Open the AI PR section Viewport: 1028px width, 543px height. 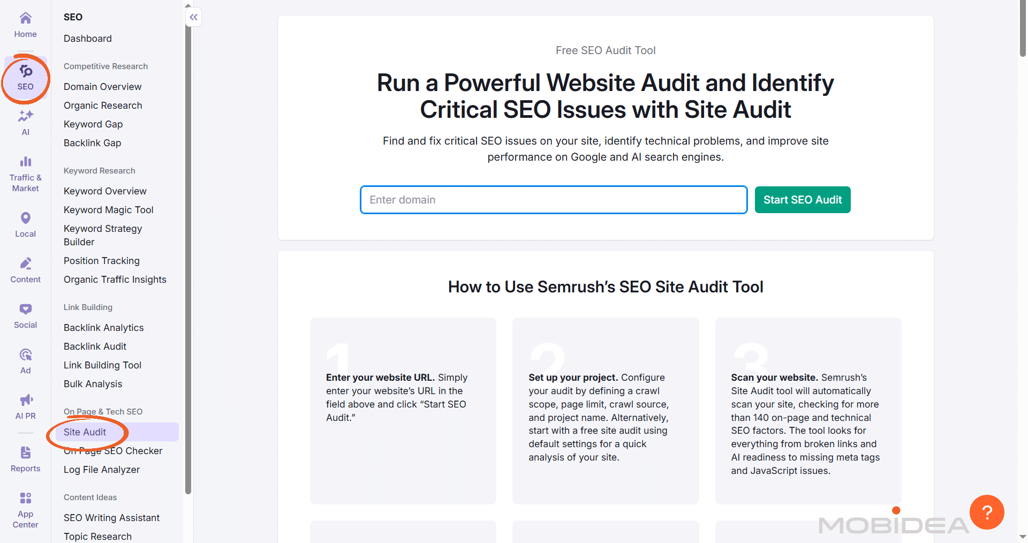[25, 406]
